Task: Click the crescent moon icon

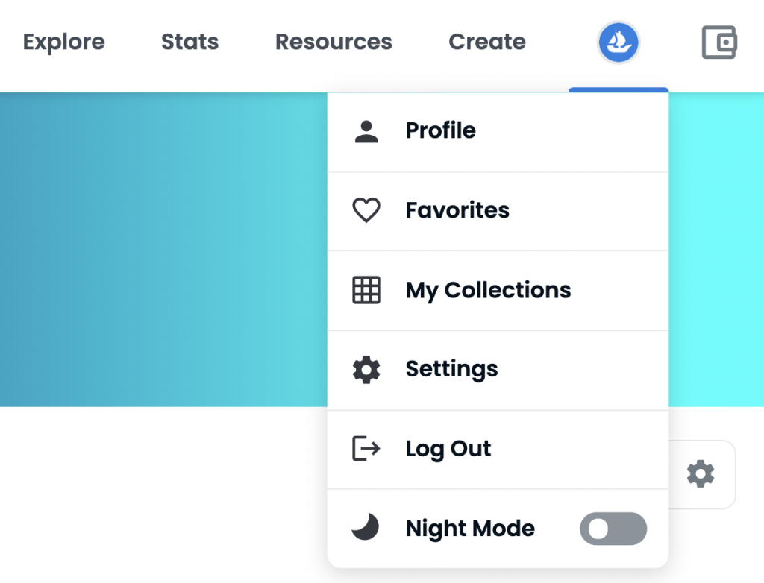Action: coord(366,528)
